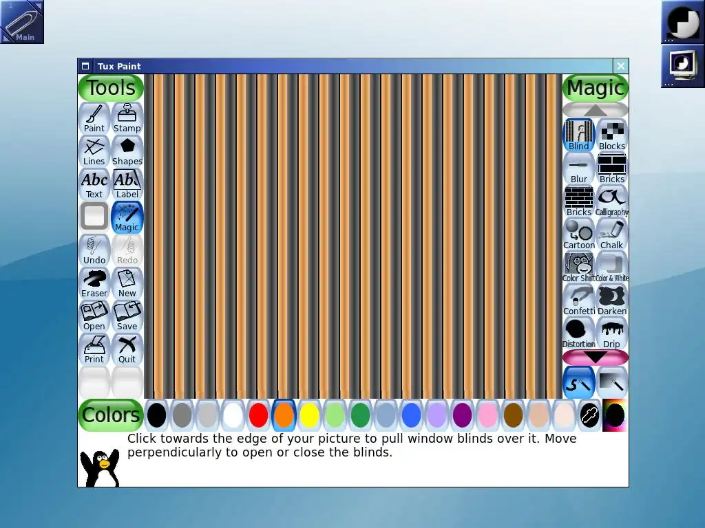This screenshot has width=705, height=528.
Task: Click the top dock applet with sphere
Action: pyautogui.click(x=682, y=21)
